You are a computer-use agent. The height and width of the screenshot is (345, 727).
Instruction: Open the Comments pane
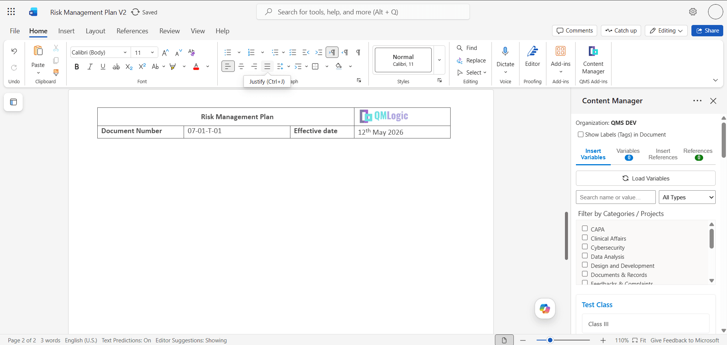[574, 31]
